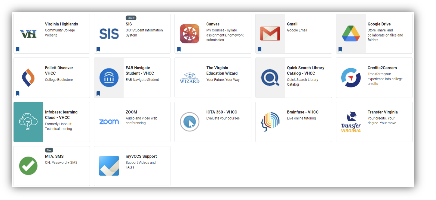436x200 pixels.
Task: Open the Google Drive title link
Action: coord(379,24)
